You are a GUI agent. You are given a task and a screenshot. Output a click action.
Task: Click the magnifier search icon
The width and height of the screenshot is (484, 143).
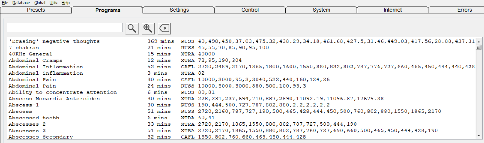[132, 28]
